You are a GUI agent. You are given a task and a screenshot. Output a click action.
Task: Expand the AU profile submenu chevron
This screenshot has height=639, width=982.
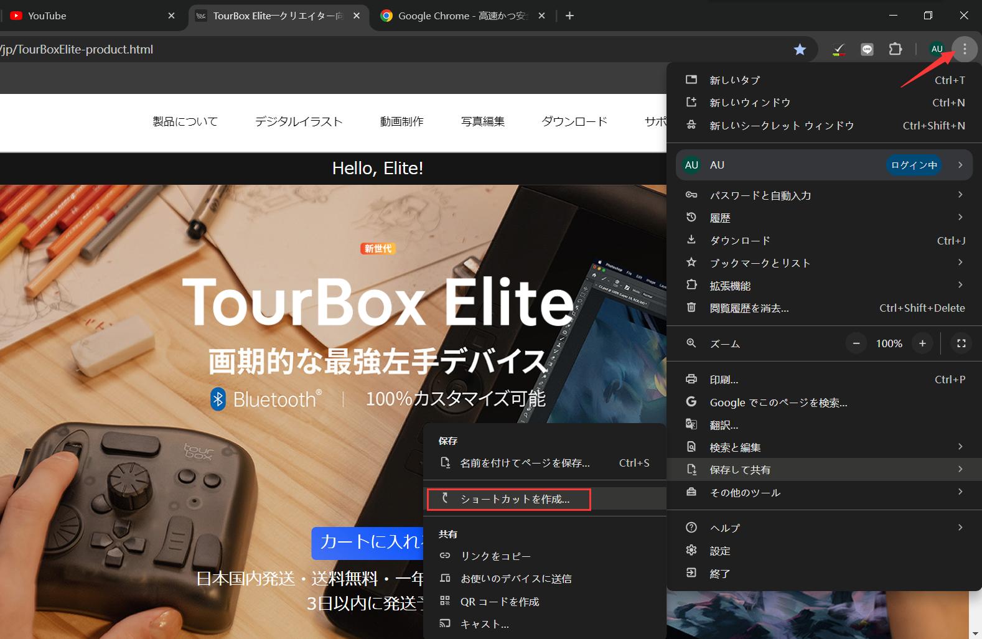[960, 165]
